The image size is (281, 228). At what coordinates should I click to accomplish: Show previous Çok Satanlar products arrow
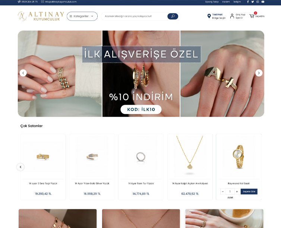pos(20,167)
